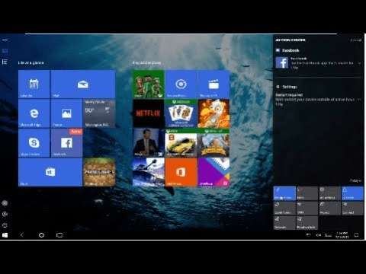Image resolution: width=366 pixels, height=274 pixels.
Task: Open Task View on the taskbar
Action: click(x=59, y=235)
